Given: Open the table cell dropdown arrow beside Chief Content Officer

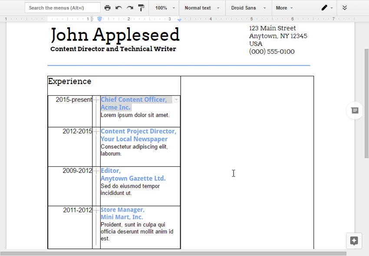Looking at the screenshot, I should (176, 100).
